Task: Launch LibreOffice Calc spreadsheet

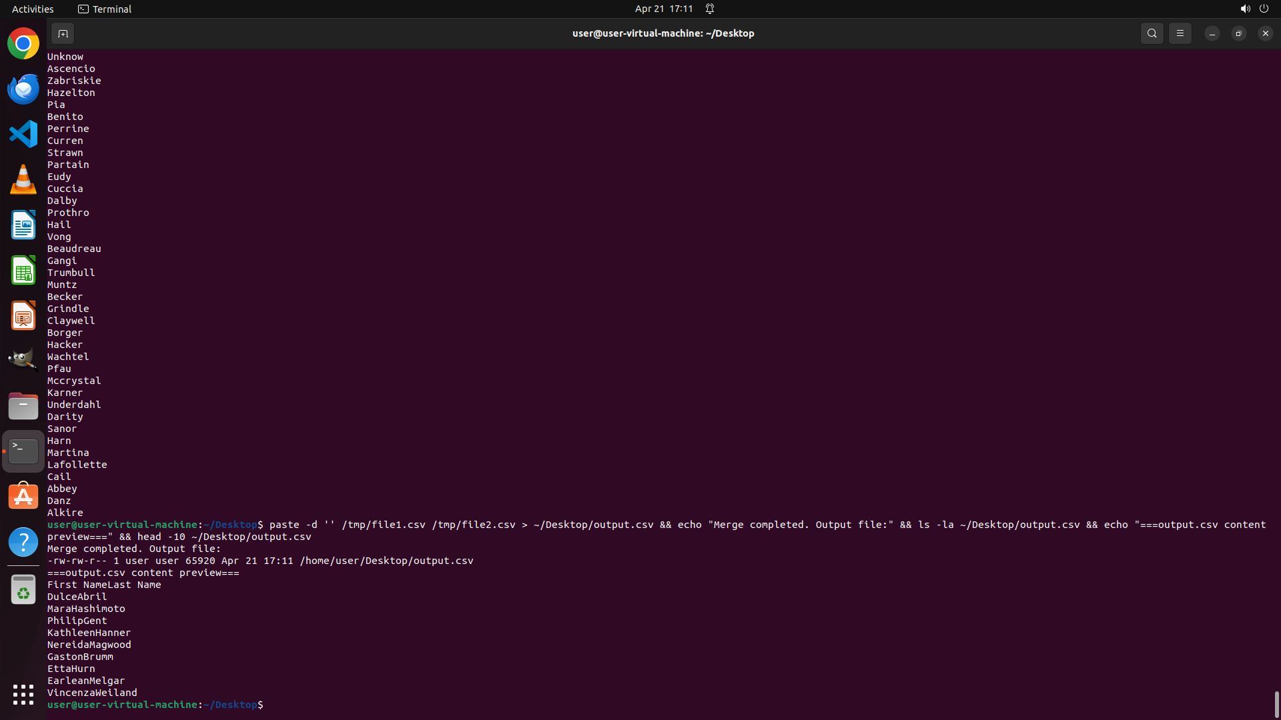Action: [x=23, y=271]
